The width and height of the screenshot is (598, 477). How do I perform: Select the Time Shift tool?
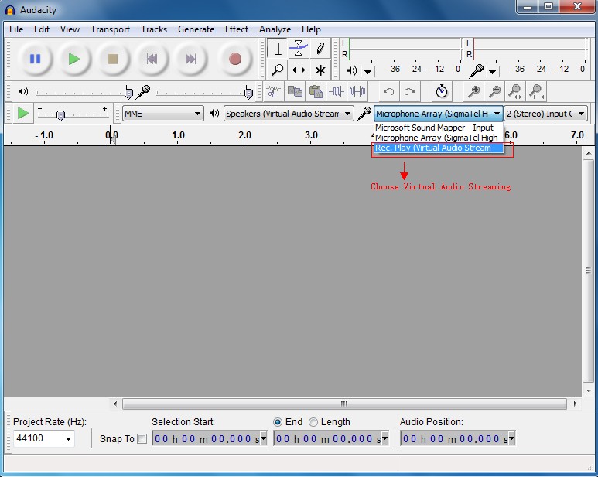click(x=299, y=70)
